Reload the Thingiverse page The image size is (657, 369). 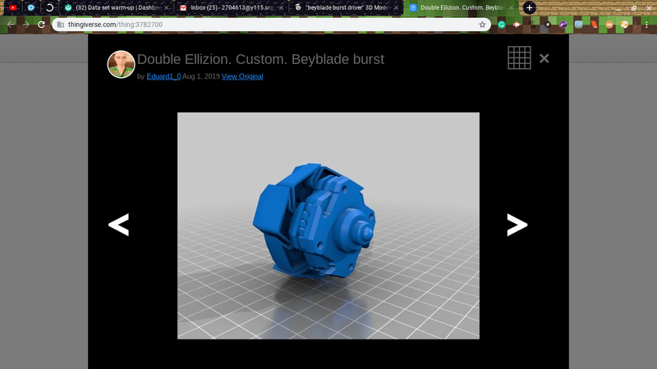click(x=41, y=25)
